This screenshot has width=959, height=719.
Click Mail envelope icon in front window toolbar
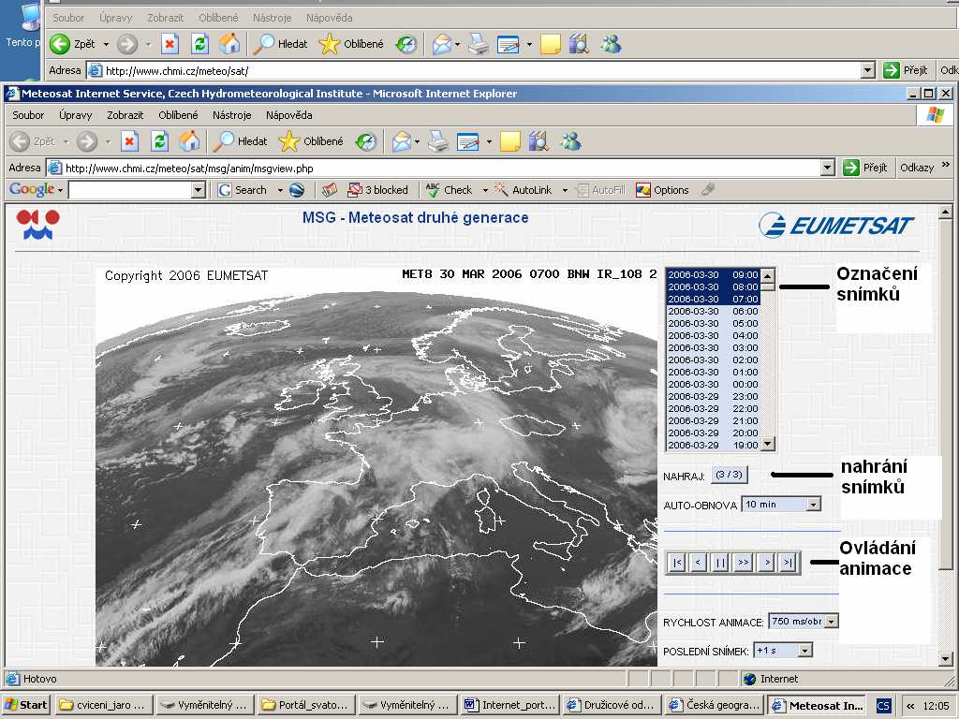tap(401, 142)
